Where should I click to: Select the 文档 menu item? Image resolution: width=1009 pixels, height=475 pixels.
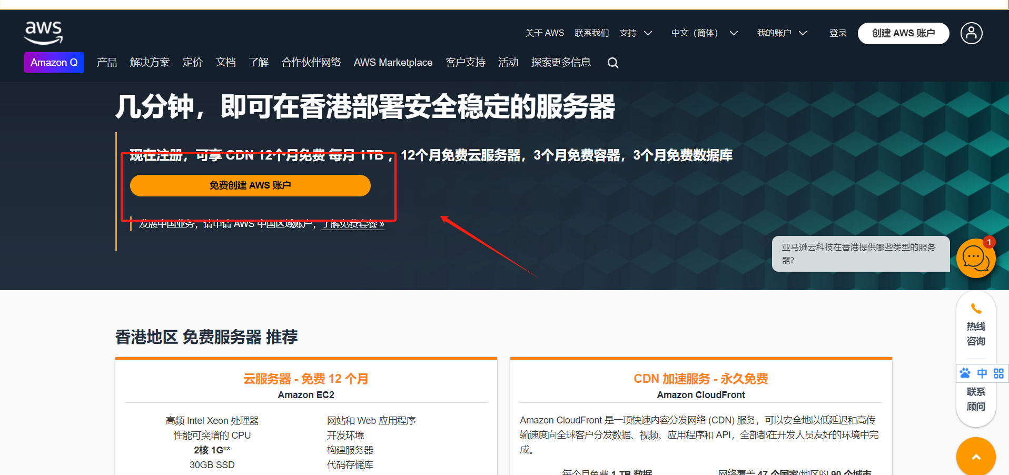click(x=225, y=63)
